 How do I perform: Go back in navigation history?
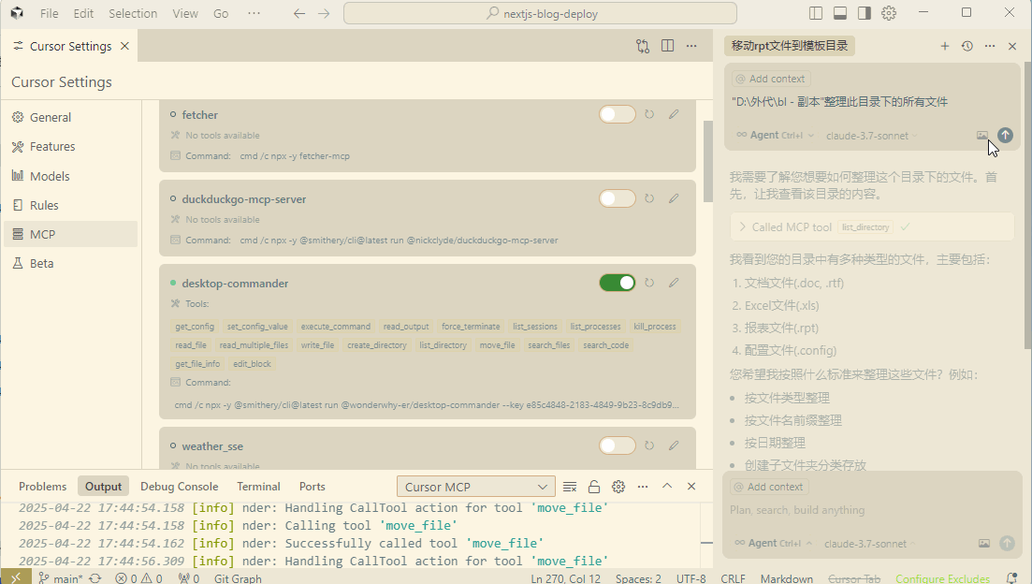pyautogui.click(x=298, y=13)
